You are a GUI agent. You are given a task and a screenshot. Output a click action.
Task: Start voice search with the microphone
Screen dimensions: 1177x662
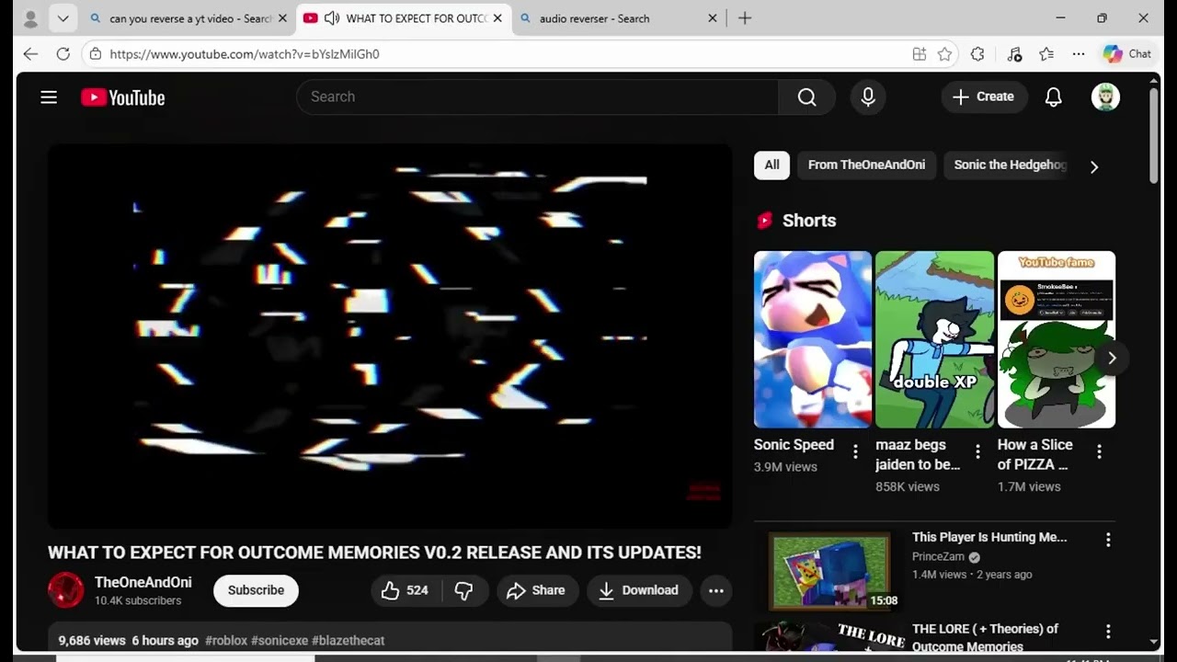[868, 97]
